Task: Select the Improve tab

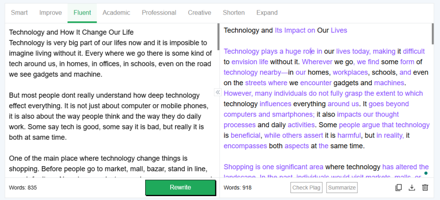Action: click(x=51, y=12)
